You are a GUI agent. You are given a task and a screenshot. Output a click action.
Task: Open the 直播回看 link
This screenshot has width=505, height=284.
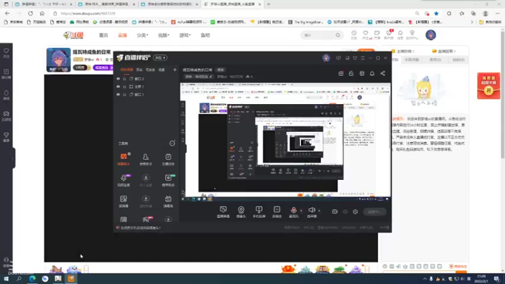coord(445,51)
